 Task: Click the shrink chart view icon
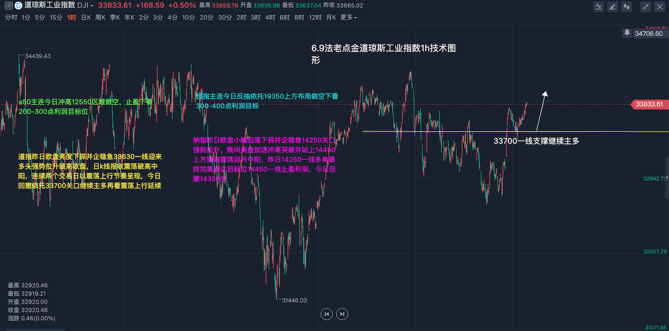pyautogui.click(x=647, y=7)
